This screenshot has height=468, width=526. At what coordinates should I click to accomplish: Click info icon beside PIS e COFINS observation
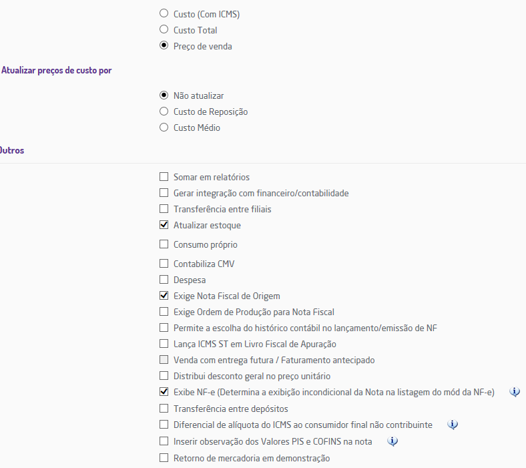[x=392, y=441]
